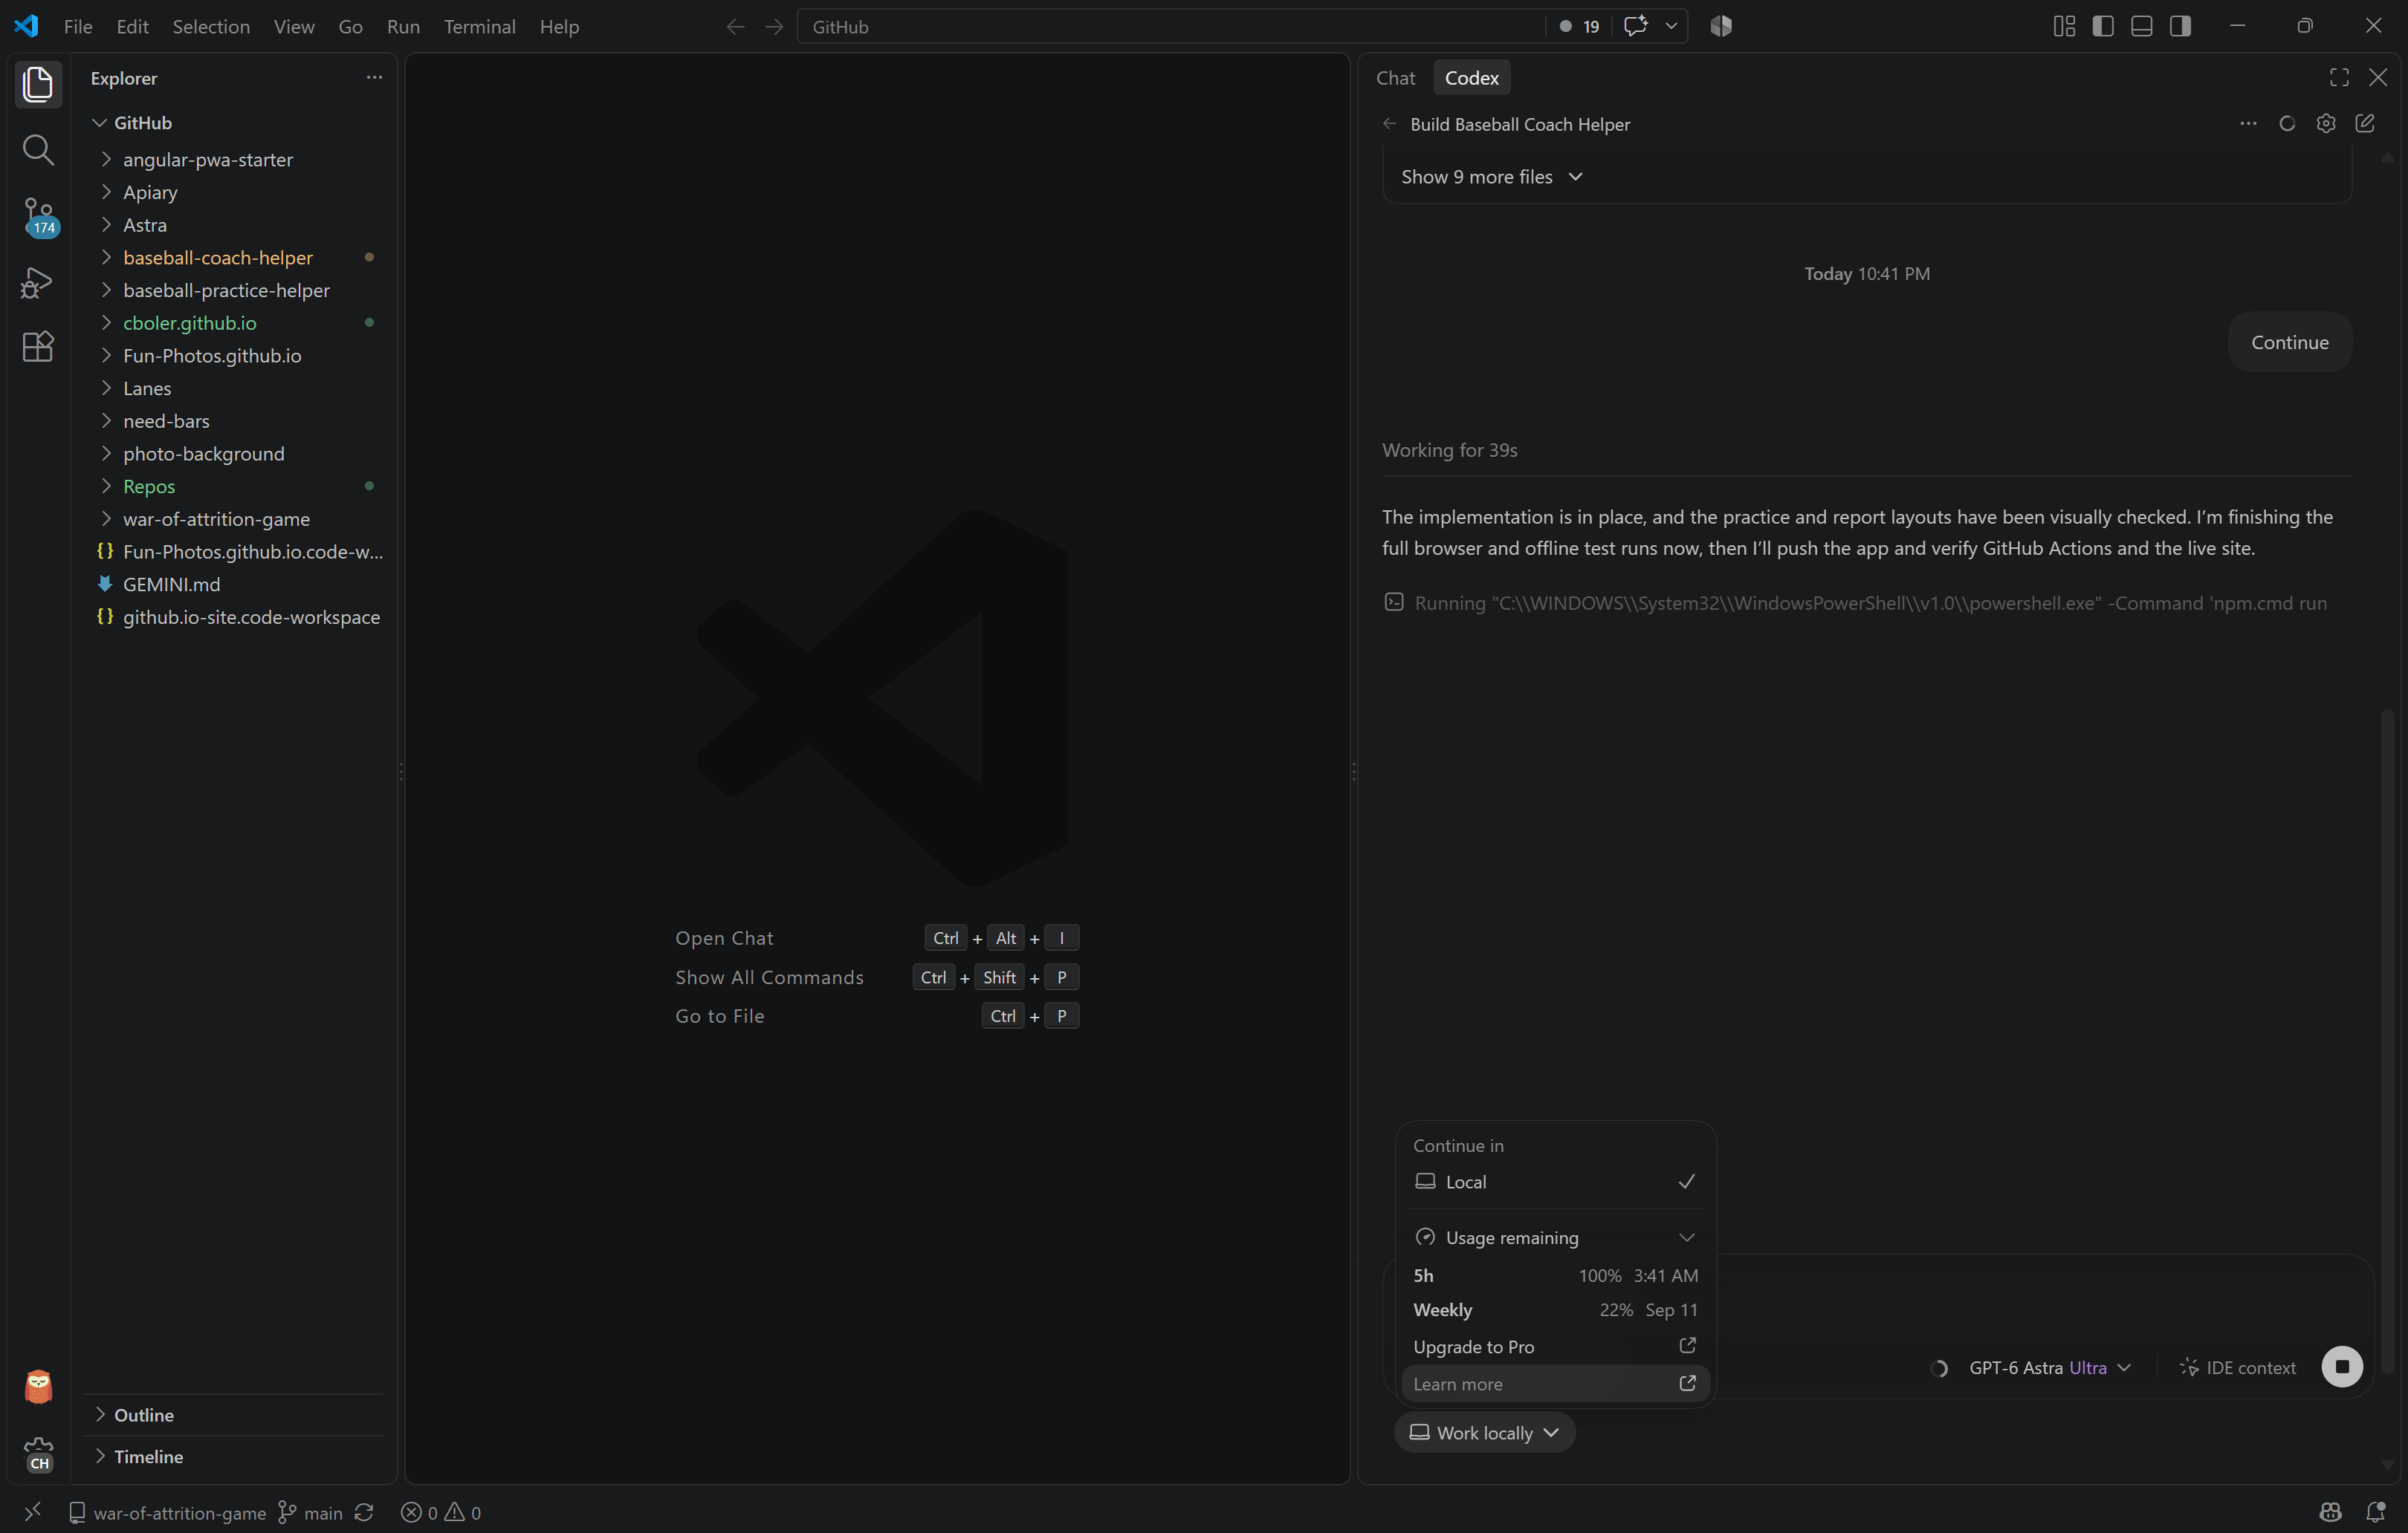Viewport: 2408px width, 1533px height.
Task: Click the running powershell command entry
Action: pyautogui.click(x=1856, y=602)
